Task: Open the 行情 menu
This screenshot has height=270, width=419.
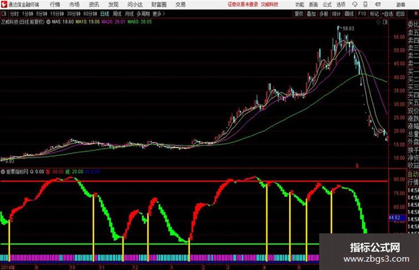Action: coord(55,4)
